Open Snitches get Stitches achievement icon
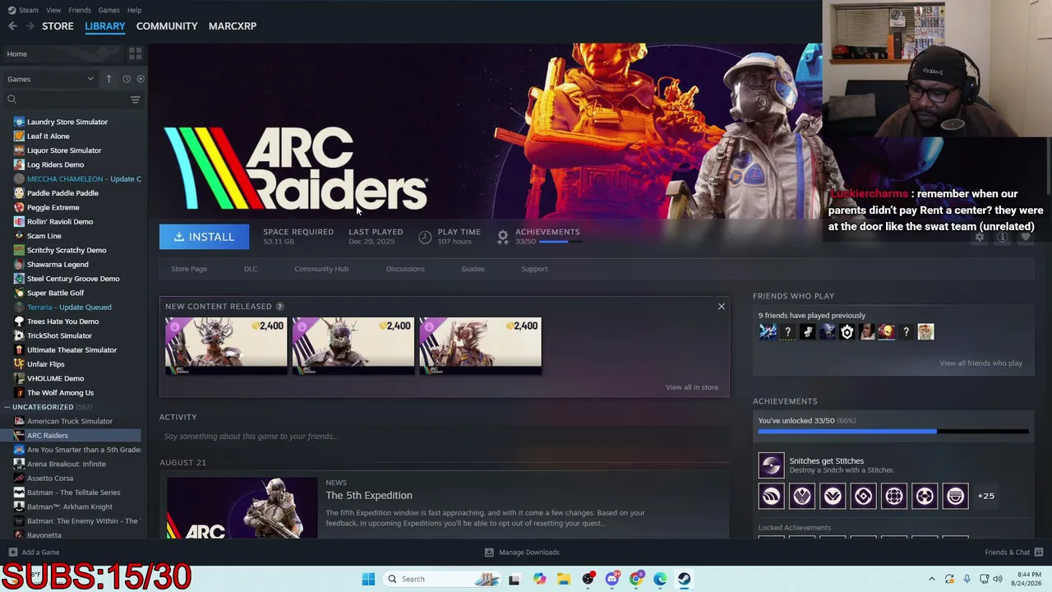The width and height of the screenshot is (1052, 592). point(771,465)
